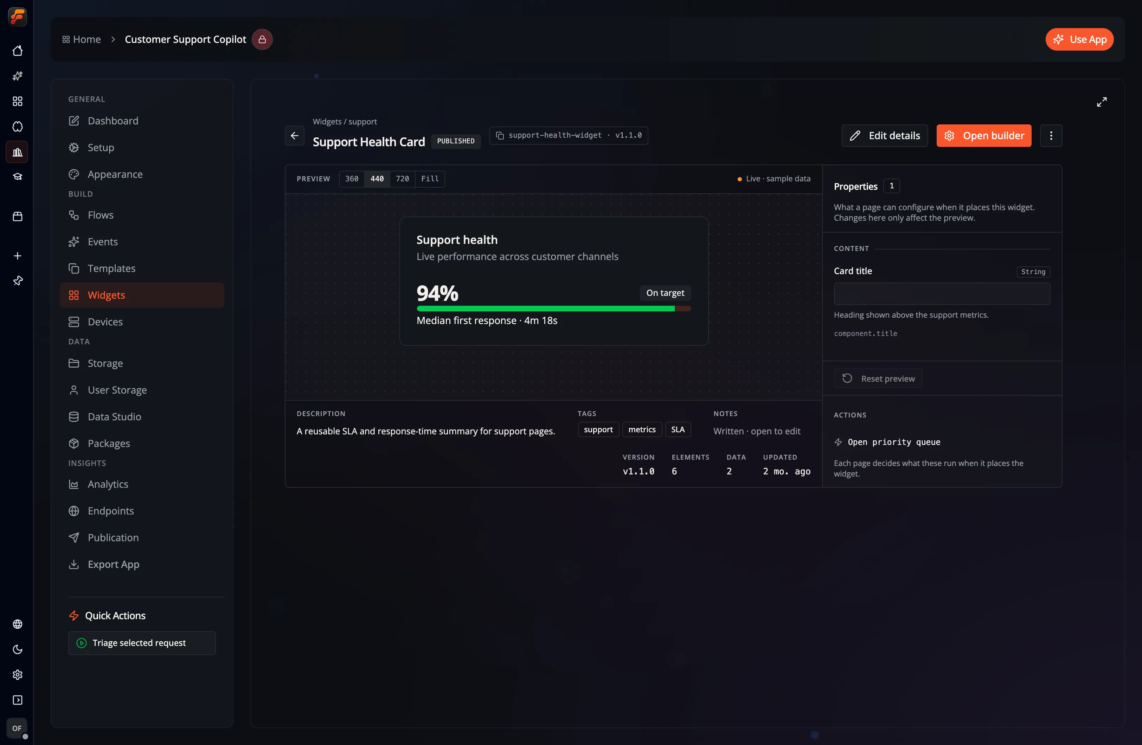Click the Home breadcrumb link
The width and height of the screenshot is (1142, 745).
click(82, 39)
